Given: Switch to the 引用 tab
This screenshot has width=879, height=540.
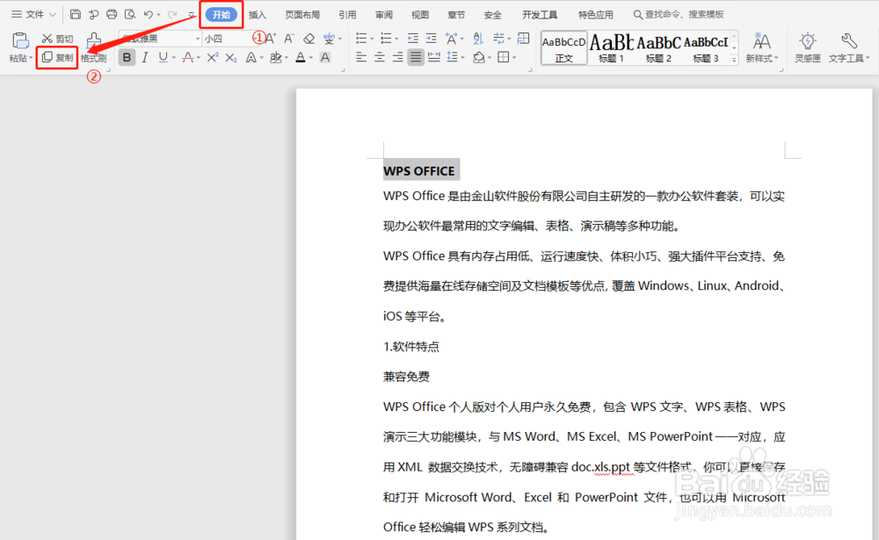Looking at the screenshot, I should 347,15.
